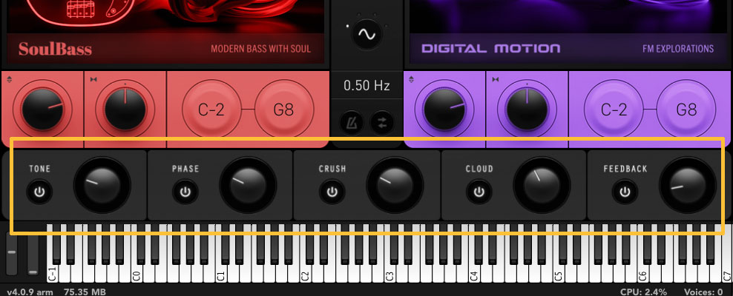
Task: Click the purple layer pan bowtie icon
Action: (495, 80)
